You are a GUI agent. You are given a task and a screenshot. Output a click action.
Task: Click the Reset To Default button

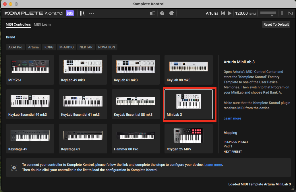coord(276,24)
